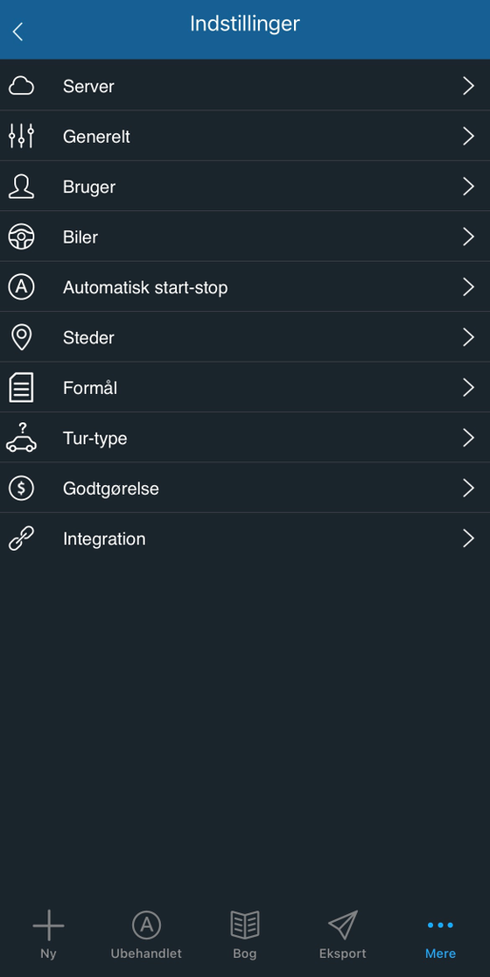Click the cloud icon beside Server
The height and width of the screenshot is (977, 490).
point(21,86)
